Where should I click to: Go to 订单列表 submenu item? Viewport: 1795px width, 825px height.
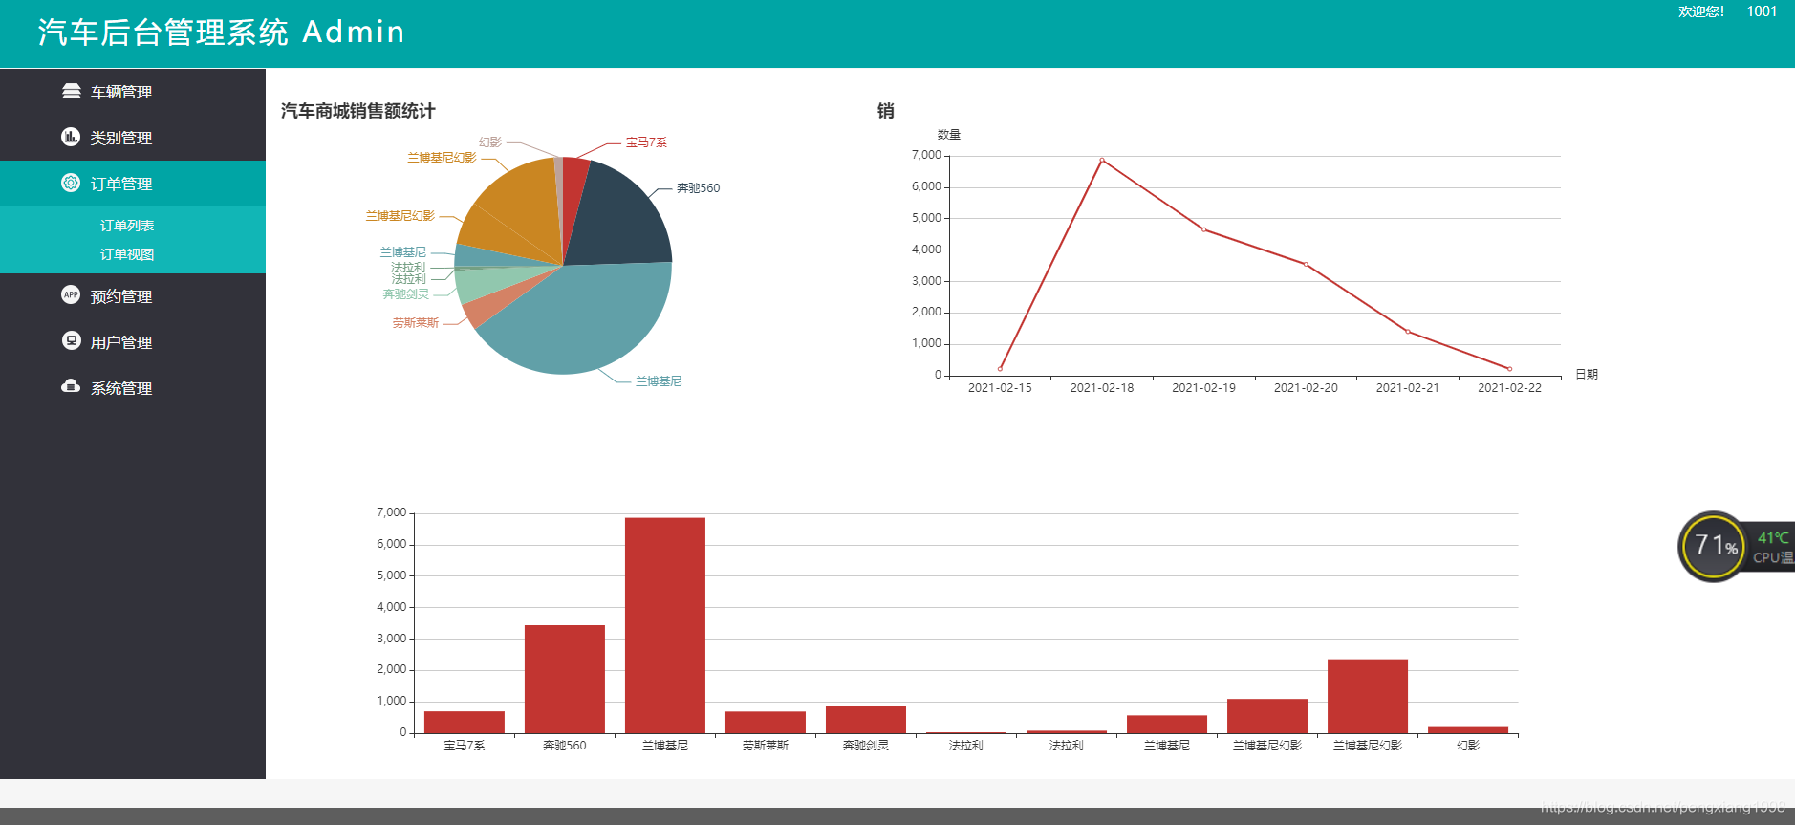127,226
